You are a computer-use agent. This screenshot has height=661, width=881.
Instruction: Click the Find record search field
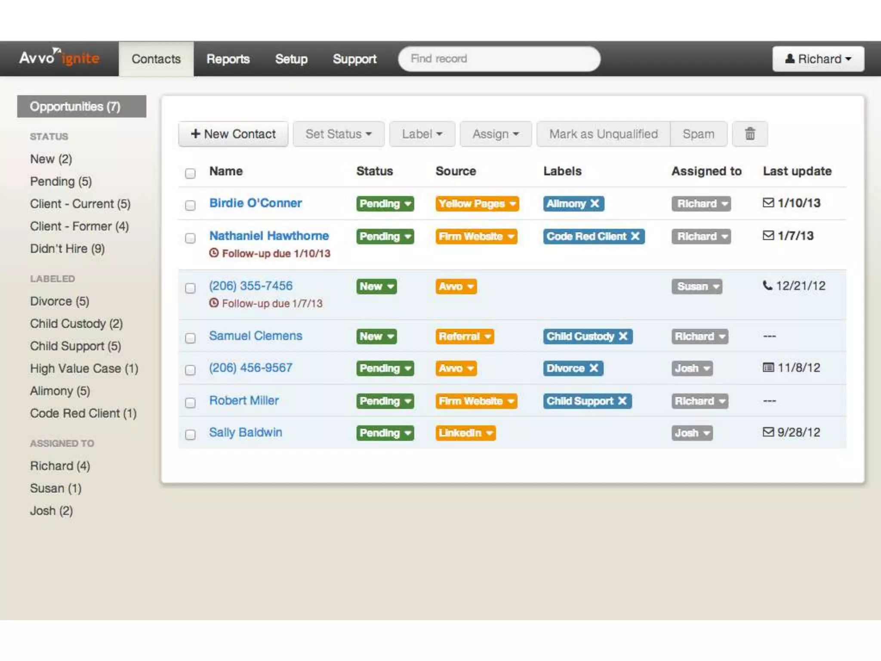pyautogui.click(x=499, y=59)
